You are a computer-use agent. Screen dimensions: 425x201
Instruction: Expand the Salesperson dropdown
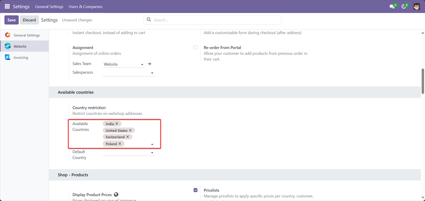[152, 73]
